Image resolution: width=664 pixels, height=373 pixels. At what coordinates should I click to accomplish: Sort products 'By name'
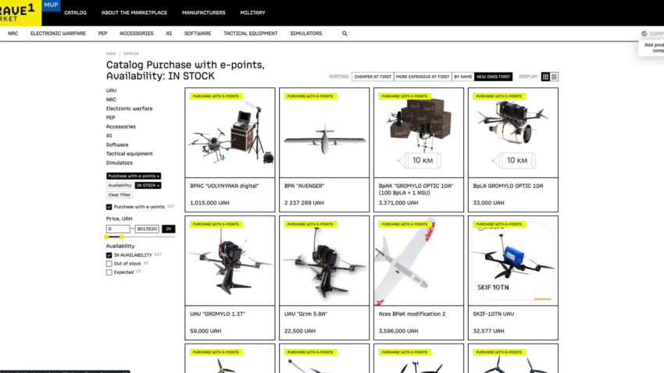[462, 76]
